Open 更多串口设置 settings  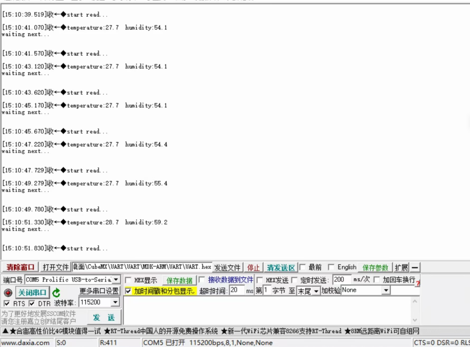tap(99, 291)
